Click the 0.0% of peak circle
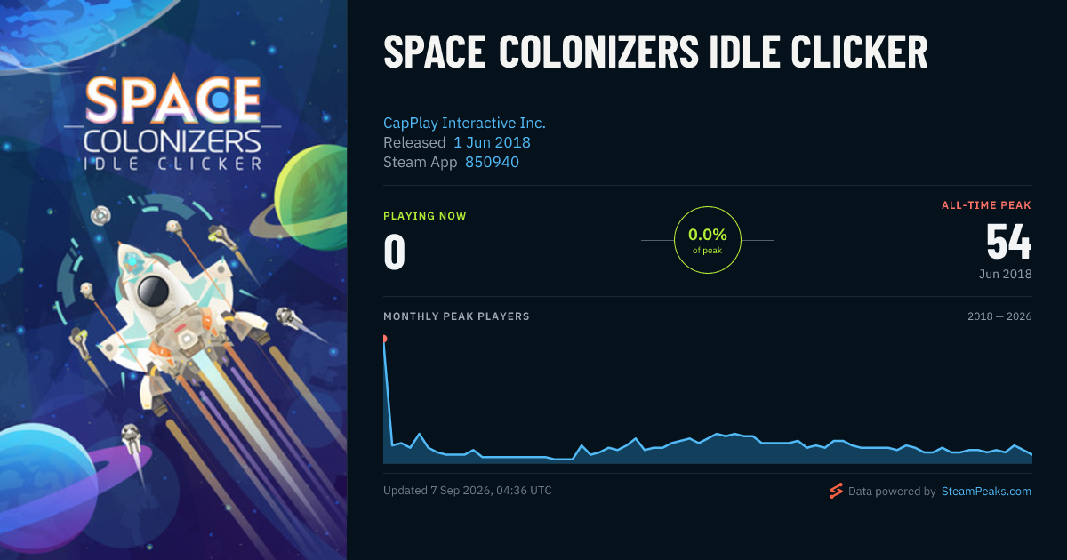This screenshot has height=560, width=1067. tap(708, 240)
